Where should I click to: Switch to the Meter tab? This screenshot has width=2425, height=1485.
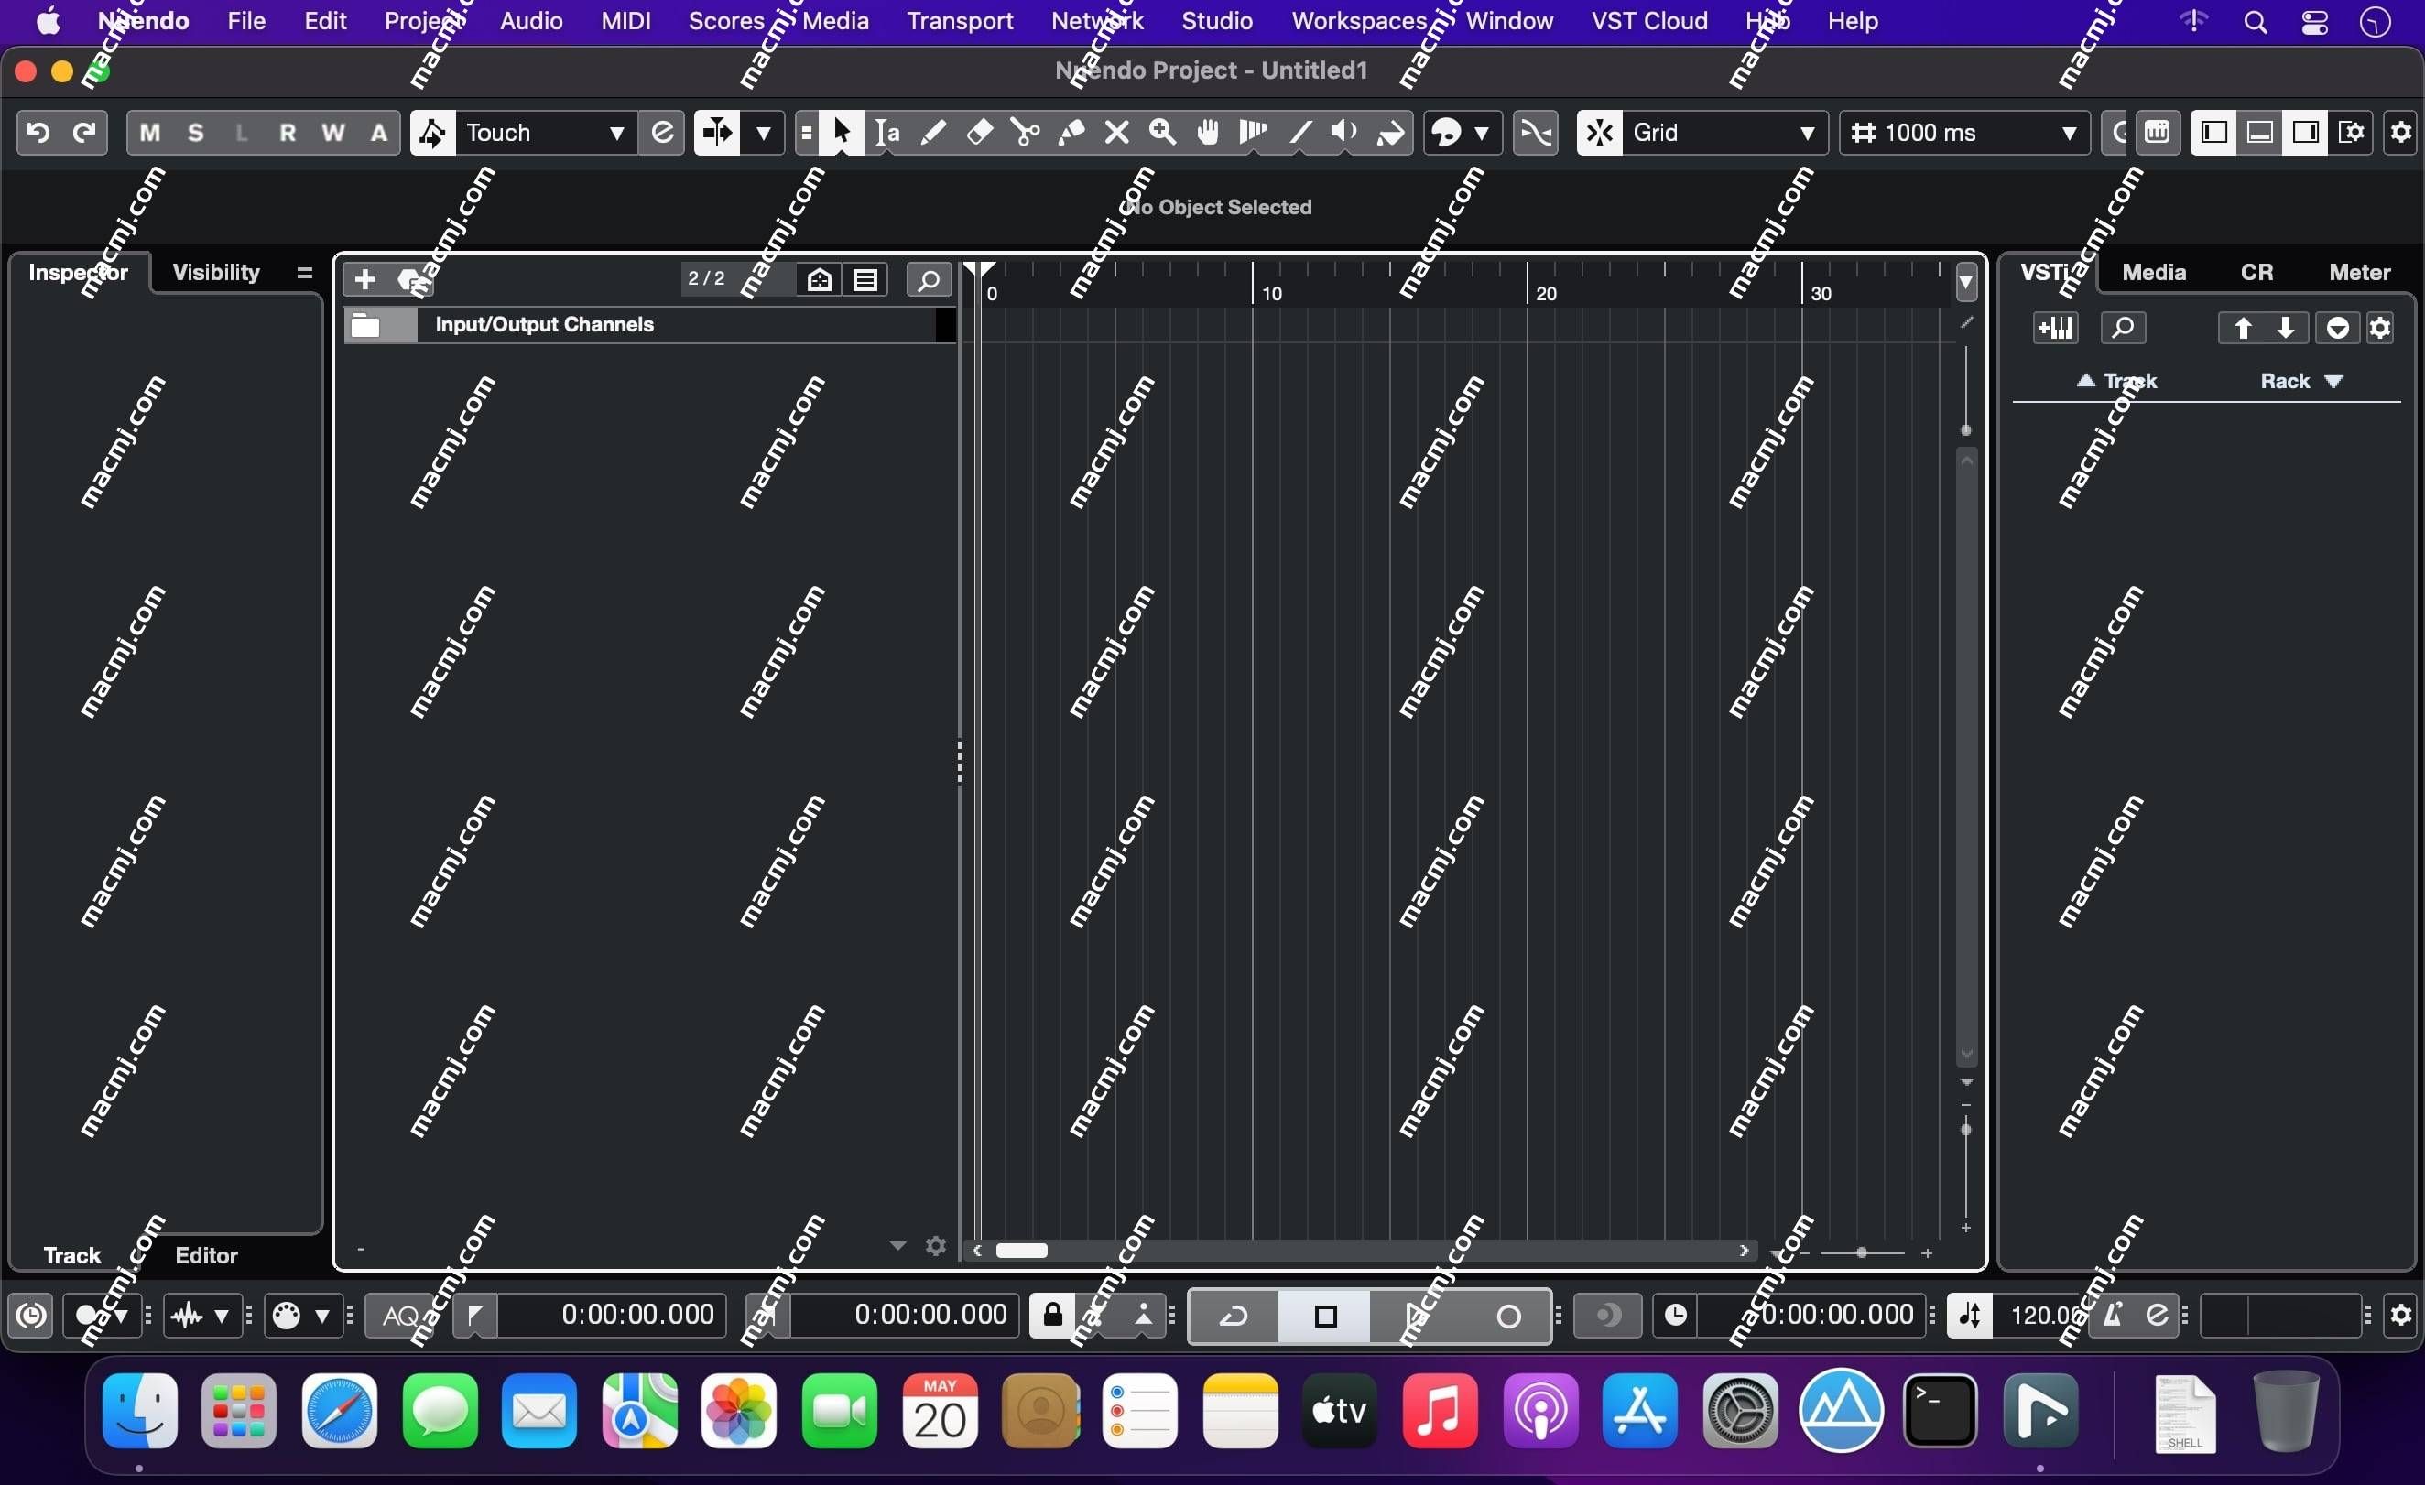(2359, 272)
